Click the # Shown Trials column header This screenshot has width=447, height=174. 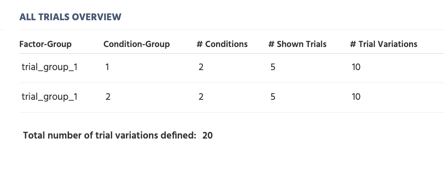pos(297,44)
